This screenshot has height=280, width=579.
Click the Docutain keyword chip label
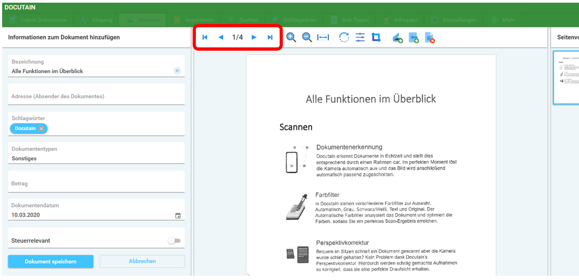click(x=25, y=129)
